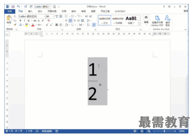This screenshot has height=136, width=192.
Task: Switch to the Insert tab
Action: click(x=30, y=11)
